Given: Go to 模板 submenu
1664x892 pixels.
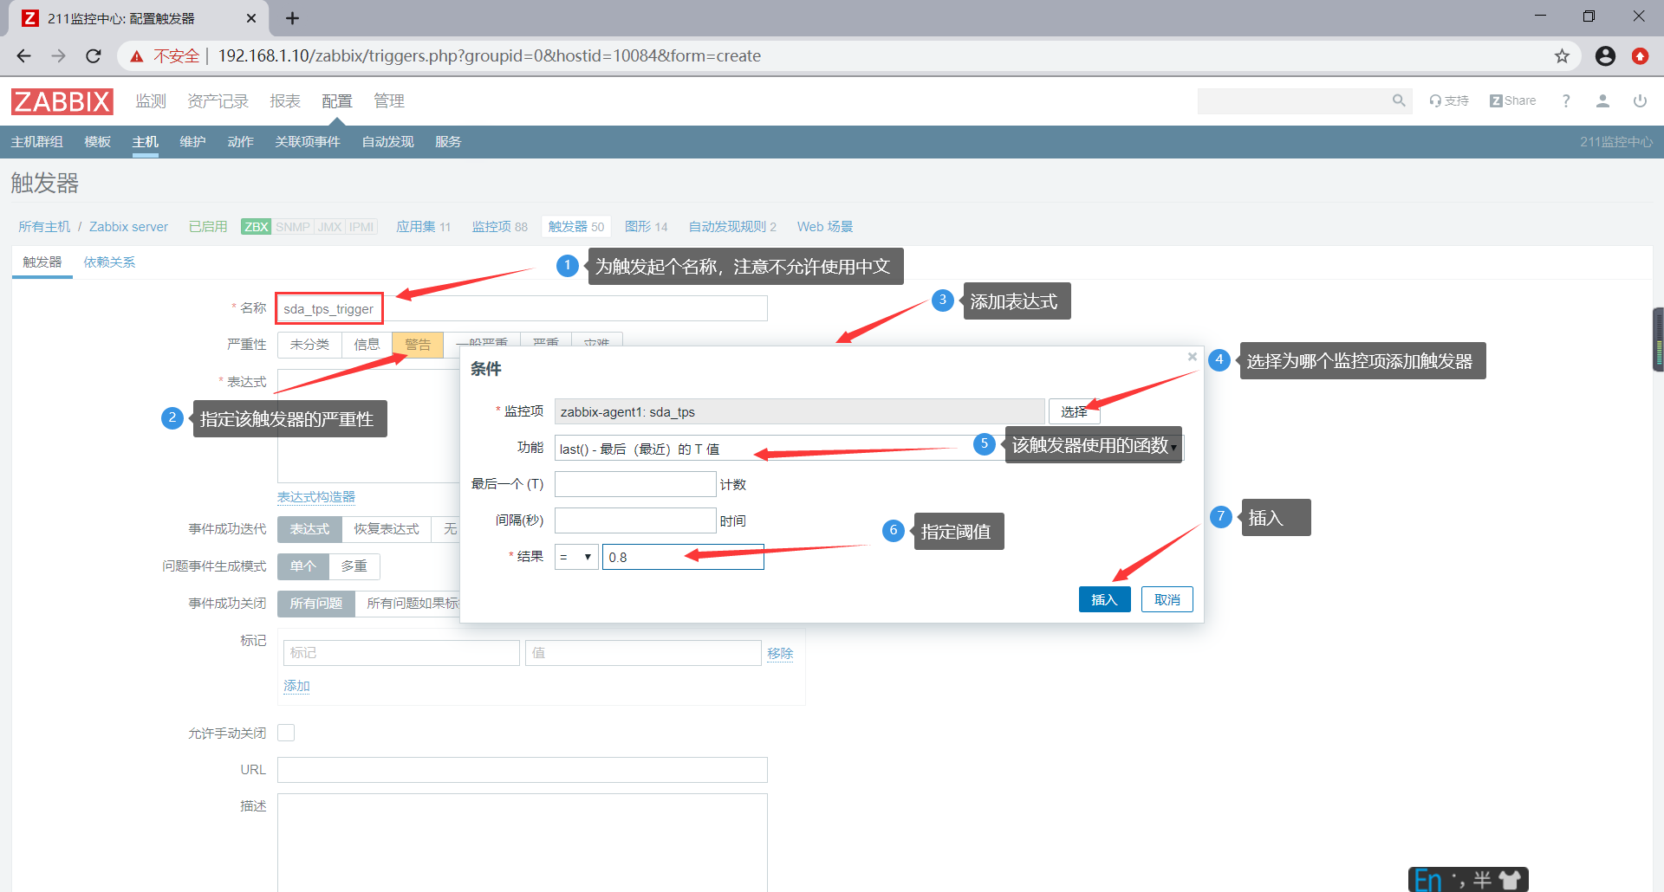Looking at the screenshot, I should pyautogui.click(x=97, y=142).
